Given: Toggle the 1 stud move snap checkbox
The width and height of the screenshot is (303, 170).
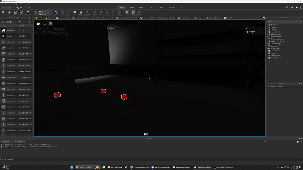Looking at the screenshot, I should click(x=39, y=12).
